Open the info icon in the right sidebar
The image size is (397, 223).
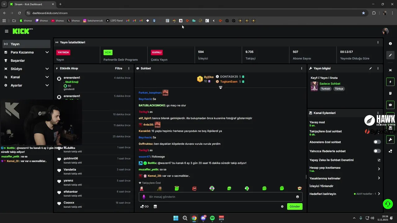[390, 44]
